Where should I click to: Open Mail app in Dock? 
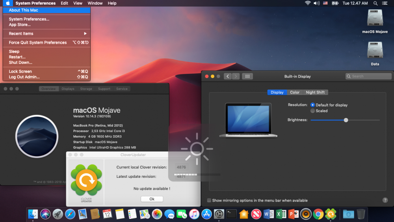click(82, 214)
